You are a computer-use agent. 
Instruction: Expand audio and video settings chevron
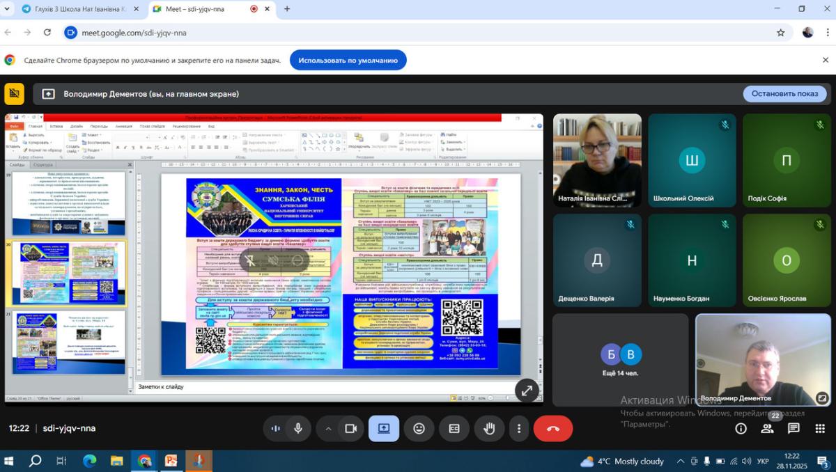(328, 429)
